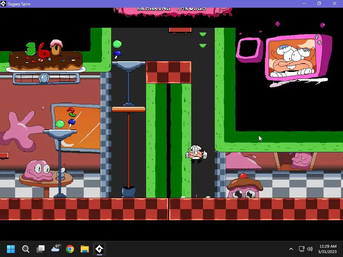The width and height of the screenshot is (343, 257).
Task: Click the red and green gummy worm
Action: 71,112
